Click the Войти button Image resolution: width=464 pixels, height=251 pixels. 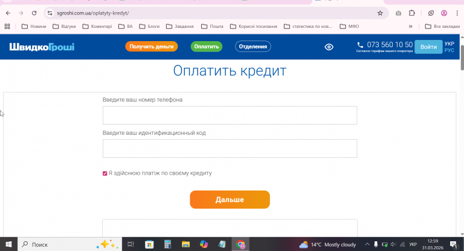428,47
